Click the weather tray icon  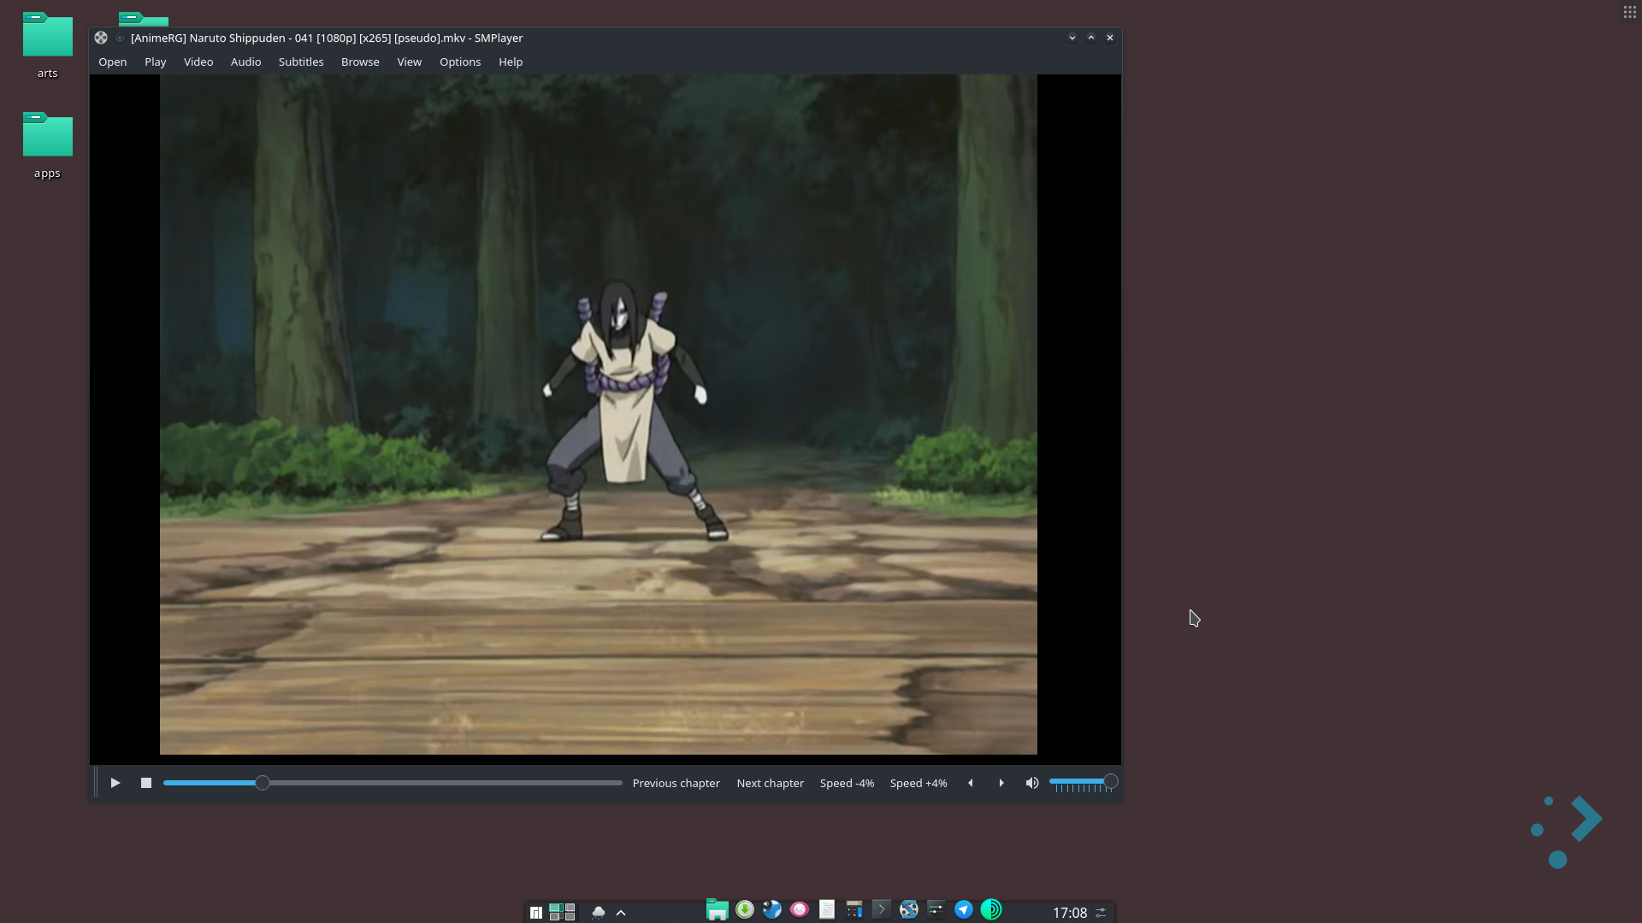pos(599,912)
